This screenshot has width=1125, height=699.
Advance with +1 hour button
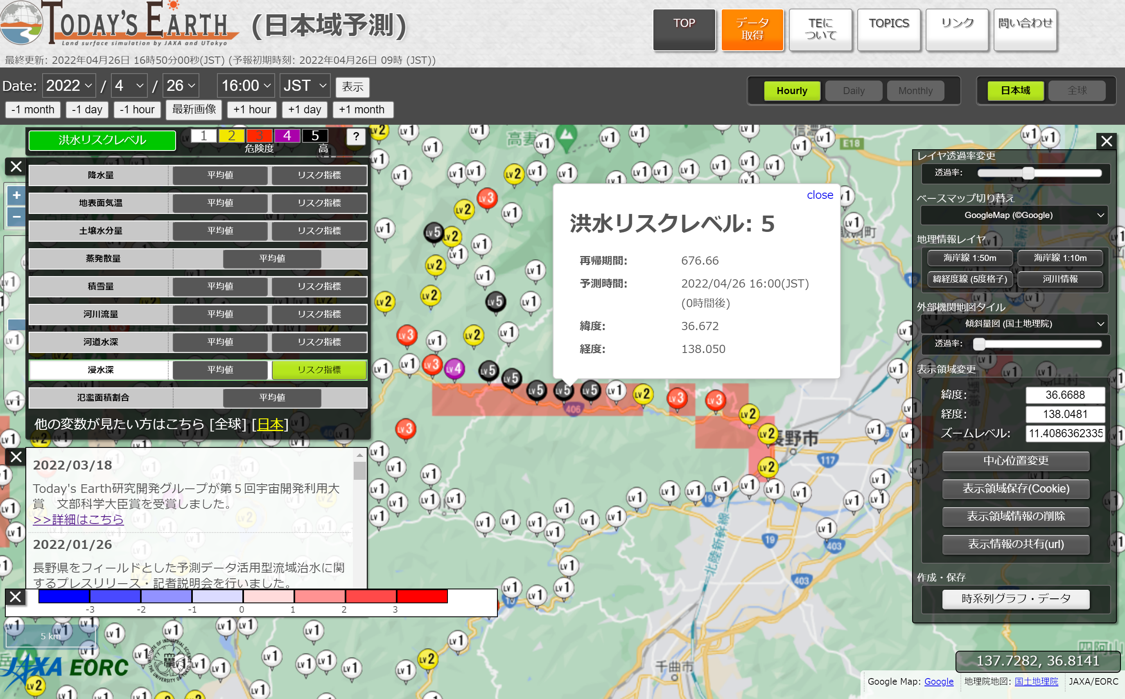pos(252,110)
